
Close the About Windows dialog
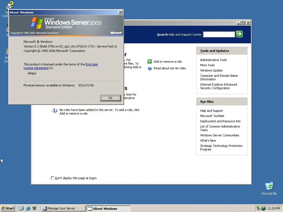pos(120,12)
